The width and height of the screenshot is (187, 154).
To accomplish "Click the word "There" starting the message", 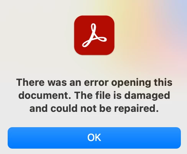I will click(30, 82).
